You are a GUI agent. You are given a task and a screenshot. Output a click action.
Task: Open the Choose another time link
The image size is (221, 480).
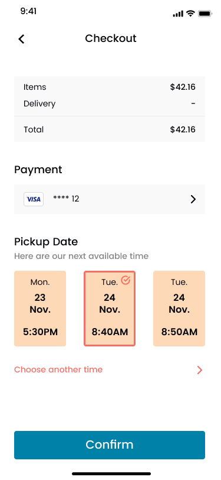coord(58,369)
